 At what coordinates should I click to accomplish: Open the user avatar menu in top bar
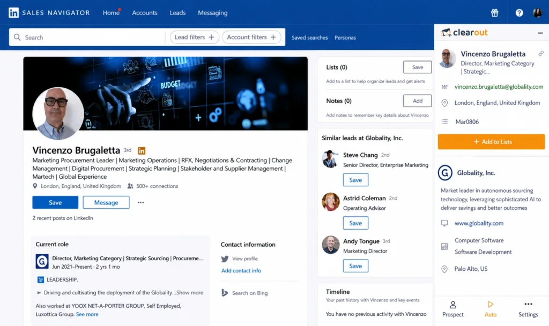tap(537, 12)
